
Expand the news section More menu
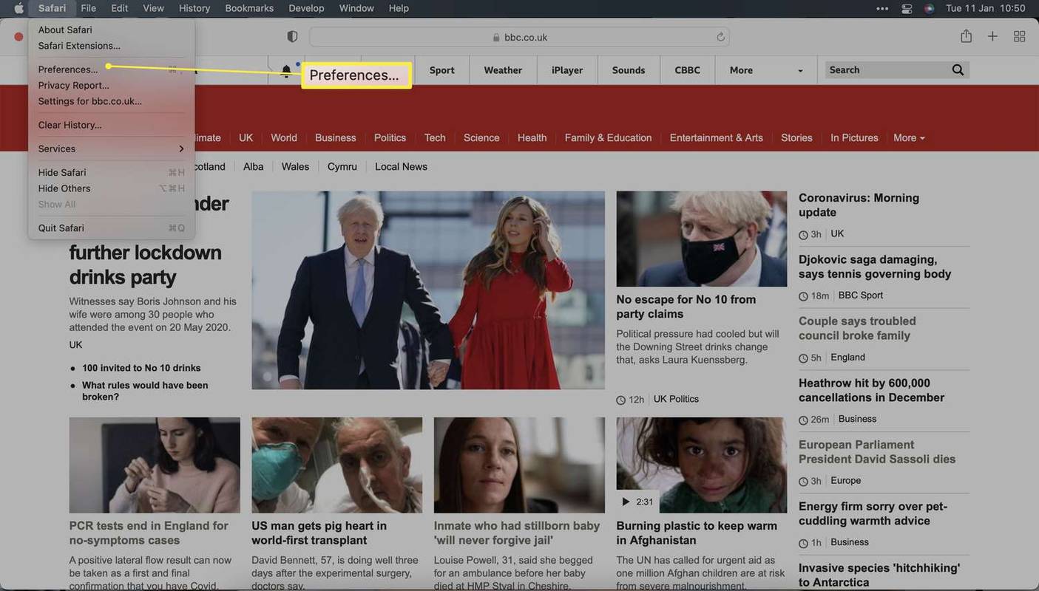coord(909,138)
